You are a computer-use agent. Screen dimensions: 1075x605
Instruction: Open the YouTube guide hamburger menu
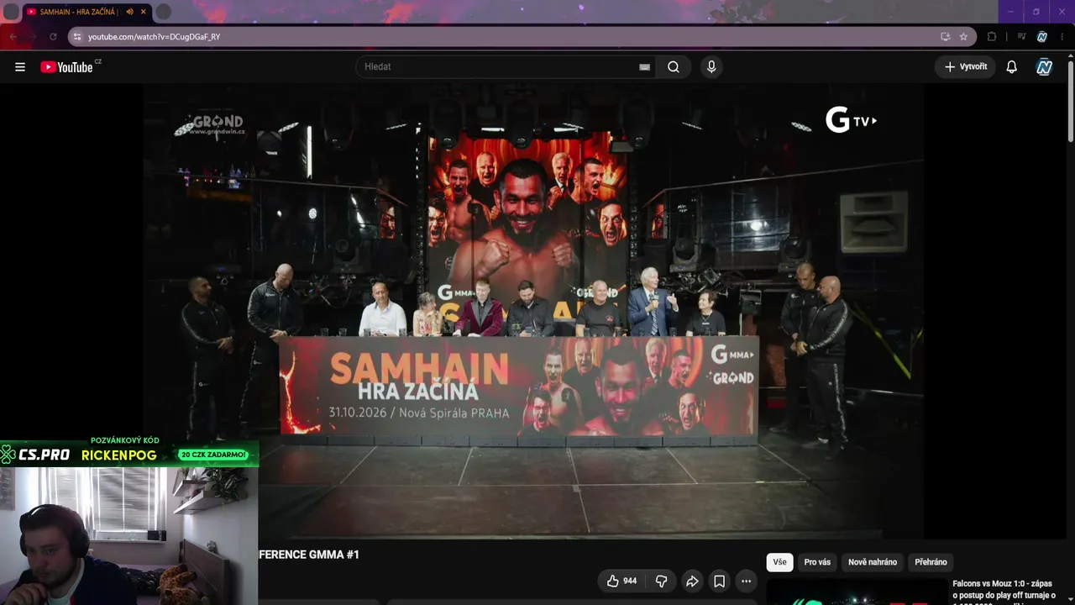click(20, 67)
